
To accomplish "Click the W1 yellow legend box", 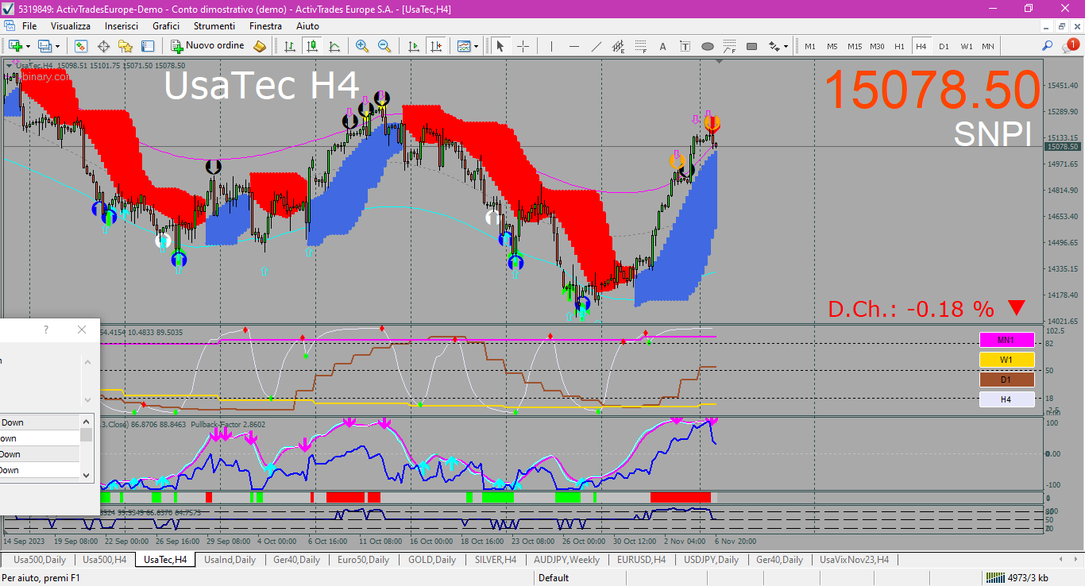I will click(x=1006, y=360).
